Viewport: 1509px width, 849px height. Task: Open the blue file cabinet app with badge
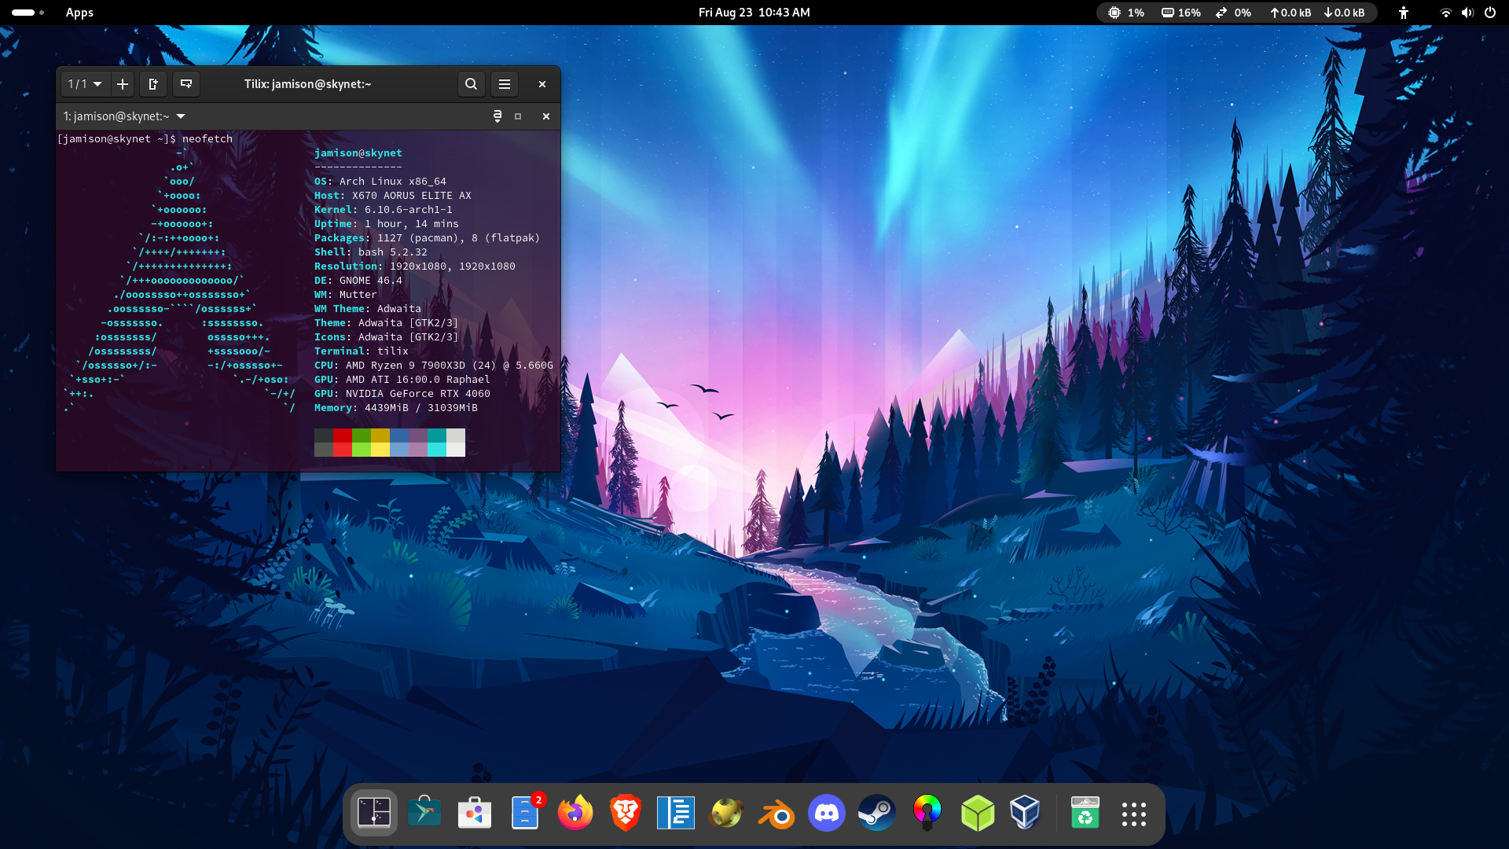[525, 813]
